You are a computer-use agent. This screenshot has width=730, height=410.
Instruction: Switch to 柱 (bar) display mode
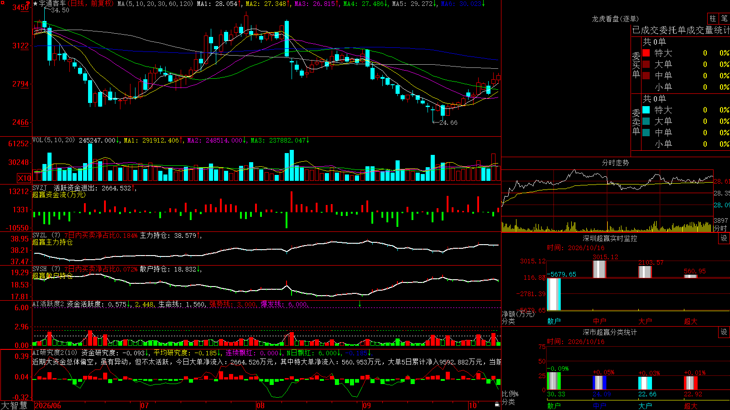(x=713, y=18)
